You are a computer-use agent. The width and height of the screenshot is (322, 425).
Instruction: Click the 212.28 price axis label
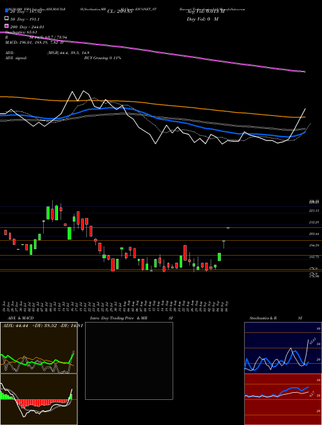[x=314, y=222]
